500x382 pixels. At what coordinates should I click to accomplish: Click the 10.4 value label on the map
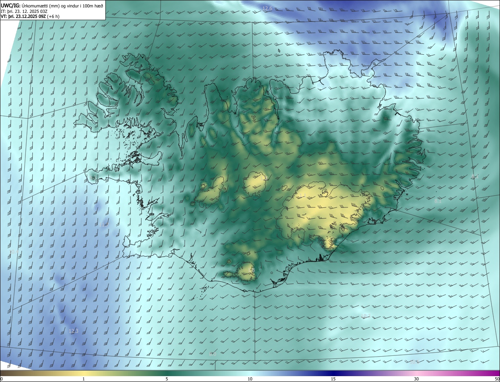[x=14, y=252]
